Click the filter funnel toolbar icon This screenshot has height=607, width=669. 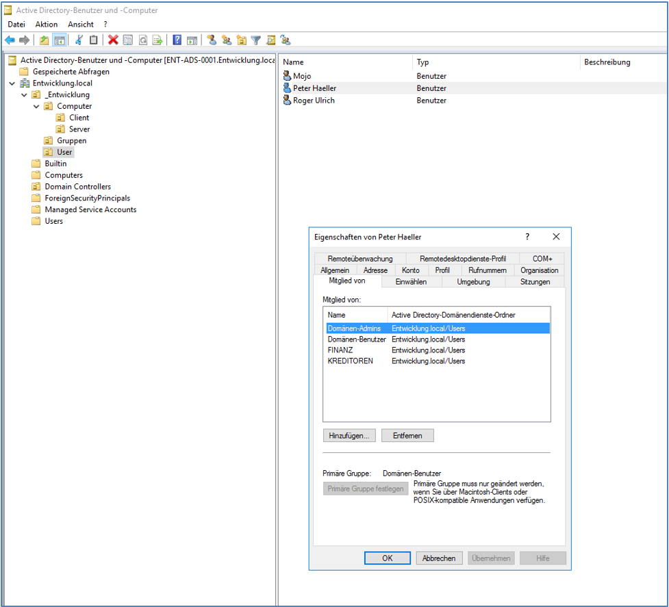pyautogui.click(x=256, y=40)
